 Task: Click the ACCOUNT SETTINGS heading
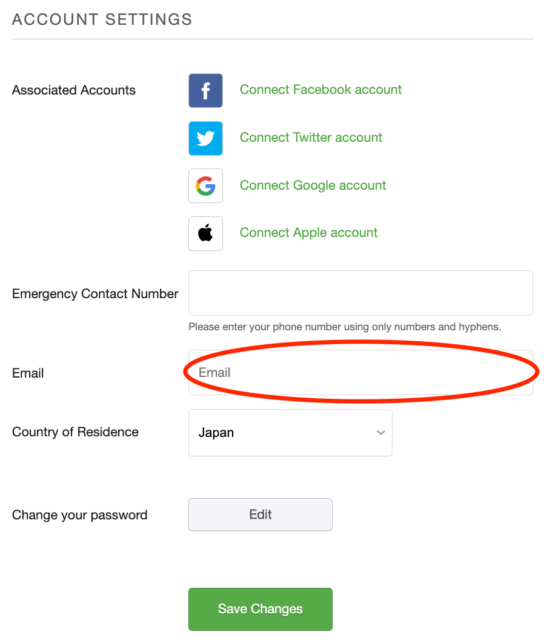[x=102, y=19]
